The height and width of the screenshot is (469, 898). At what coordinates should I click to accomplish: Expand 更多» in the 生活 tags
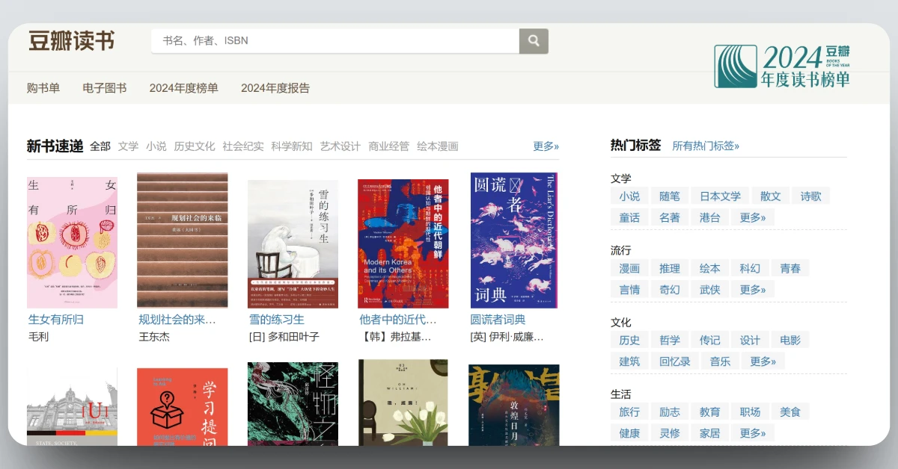pos(753,432)
